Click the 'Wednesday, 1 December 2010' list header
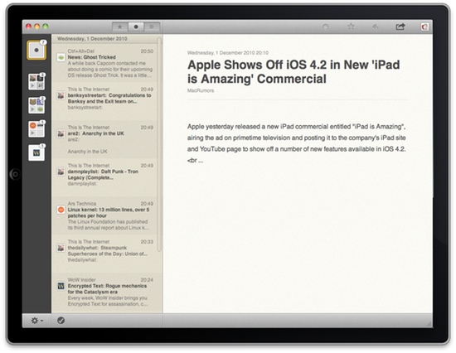Viewport: 456px width, 353px height. (x=92, y=39)
